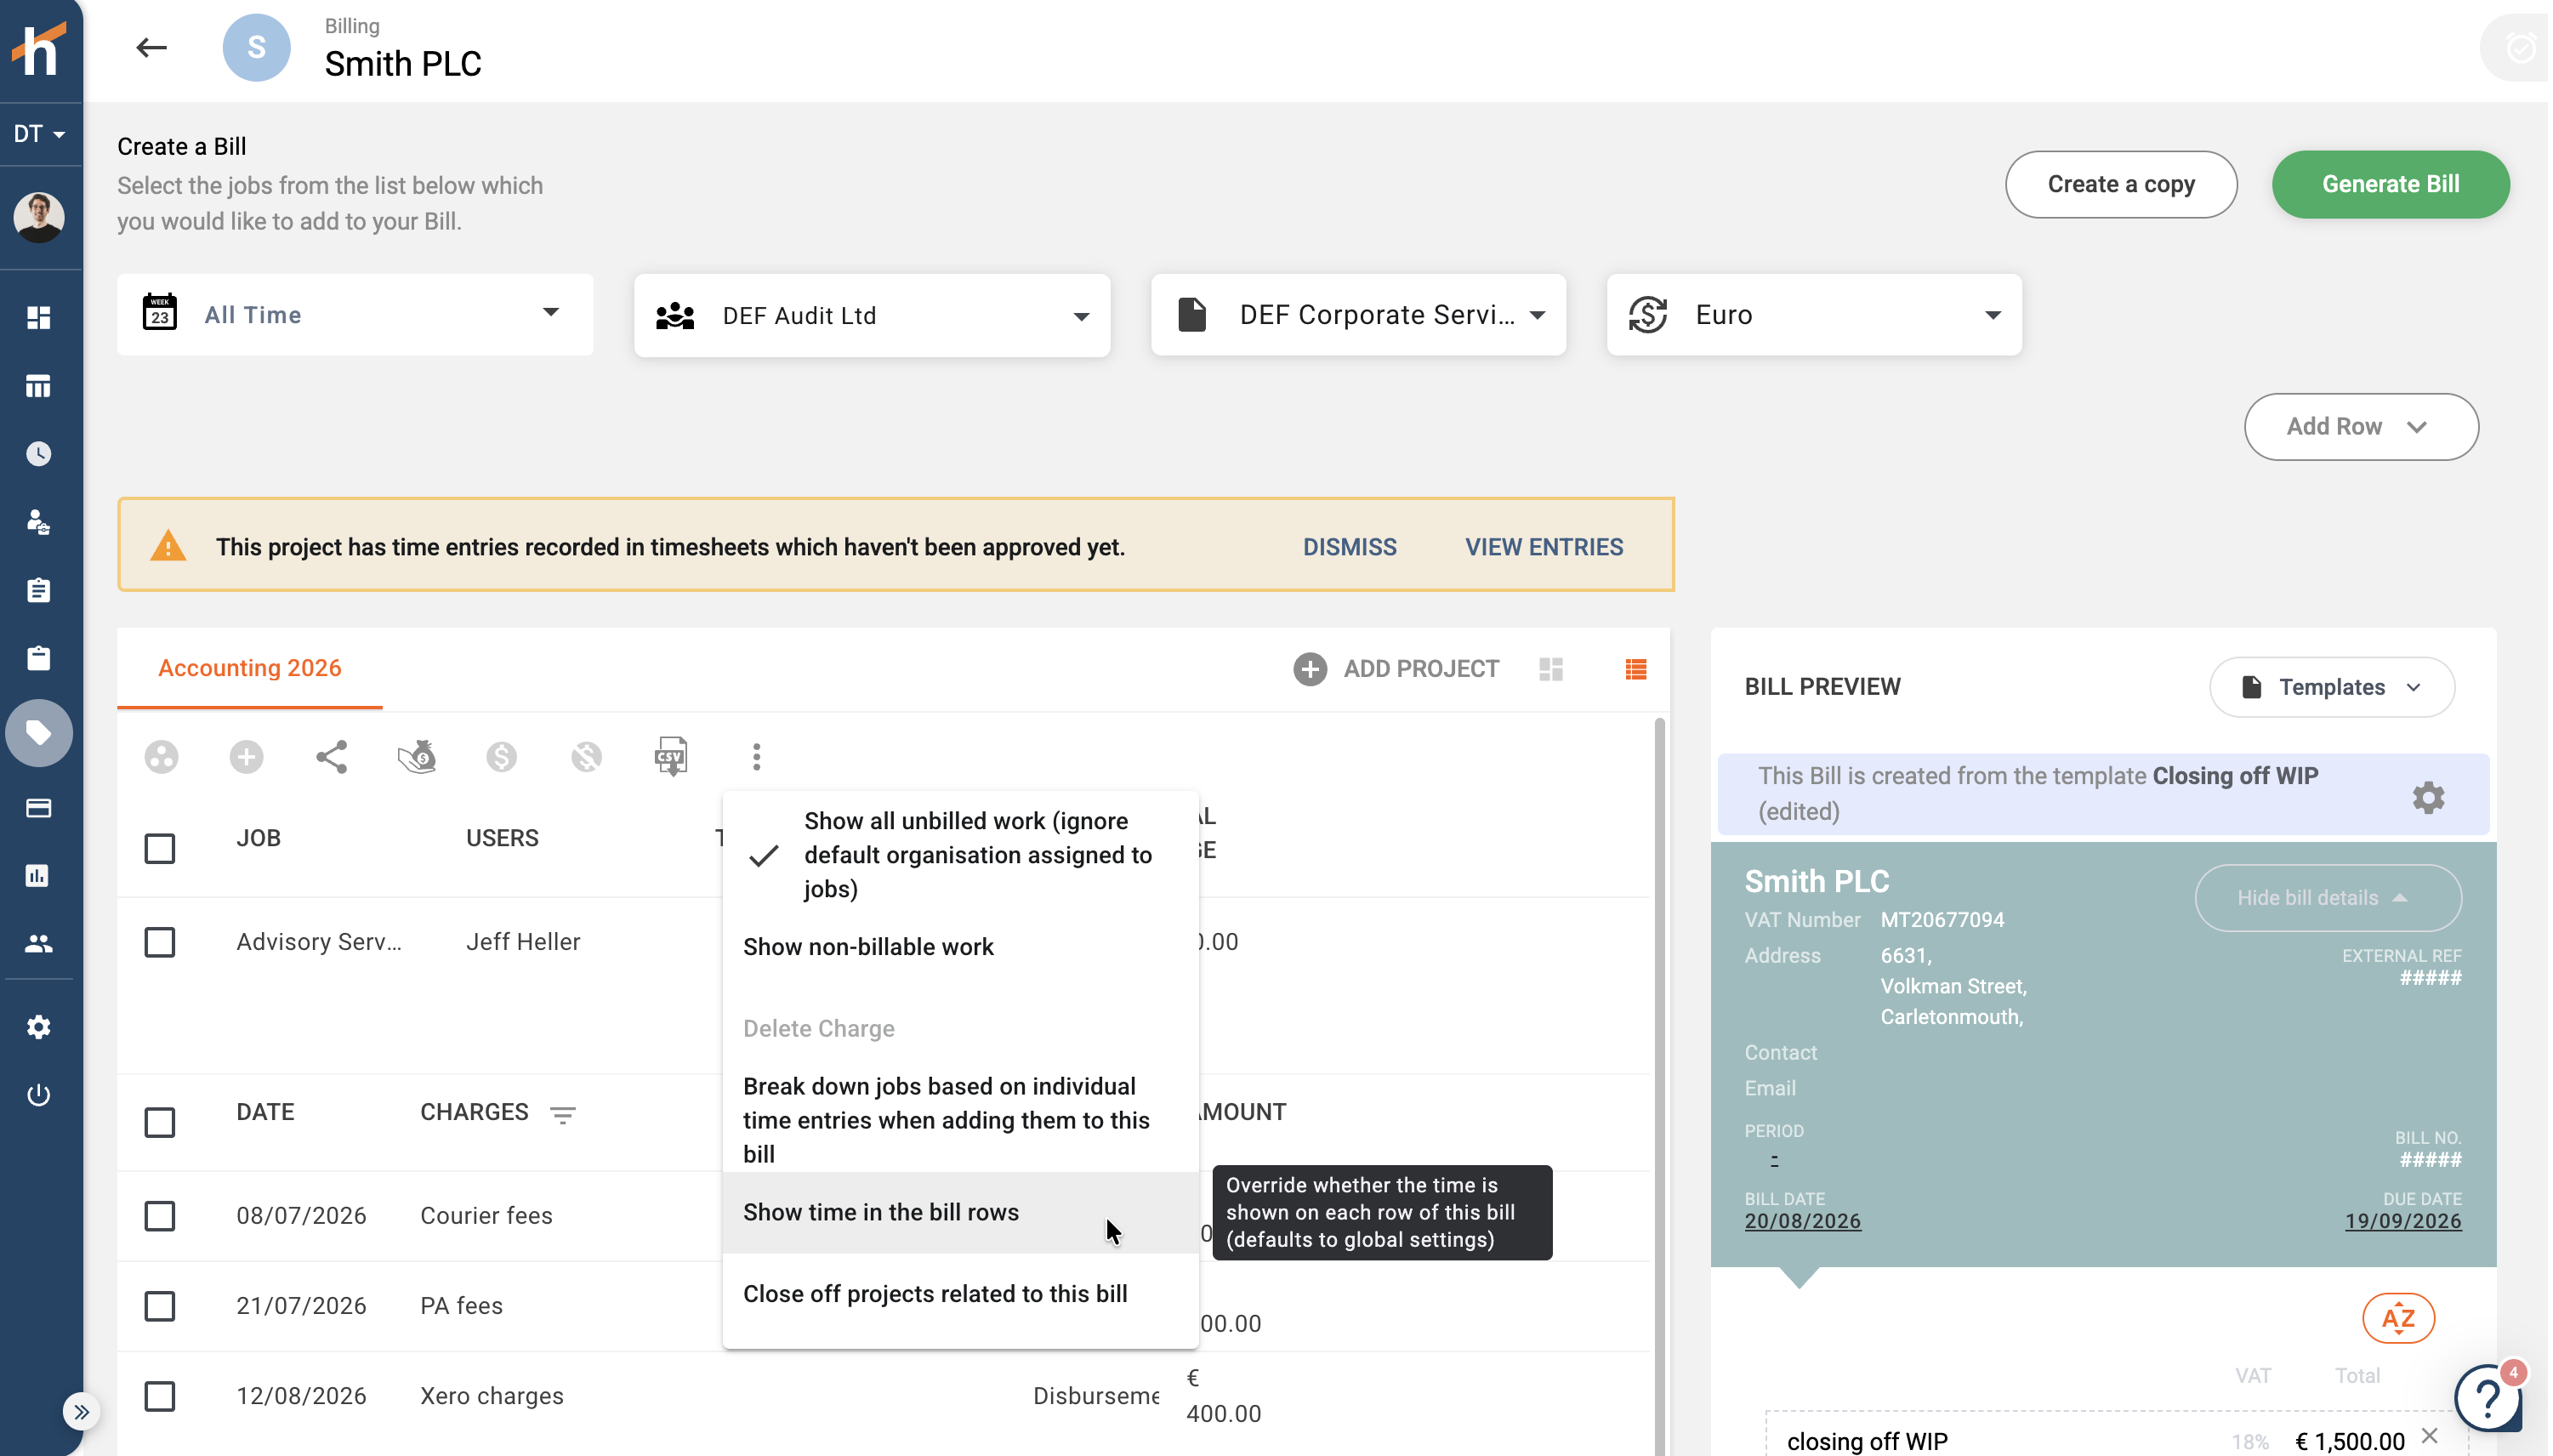This screenshot has height=1456, width=2553.
Task: Open settings gear in left sidebar
Action: coord(39,1027)
